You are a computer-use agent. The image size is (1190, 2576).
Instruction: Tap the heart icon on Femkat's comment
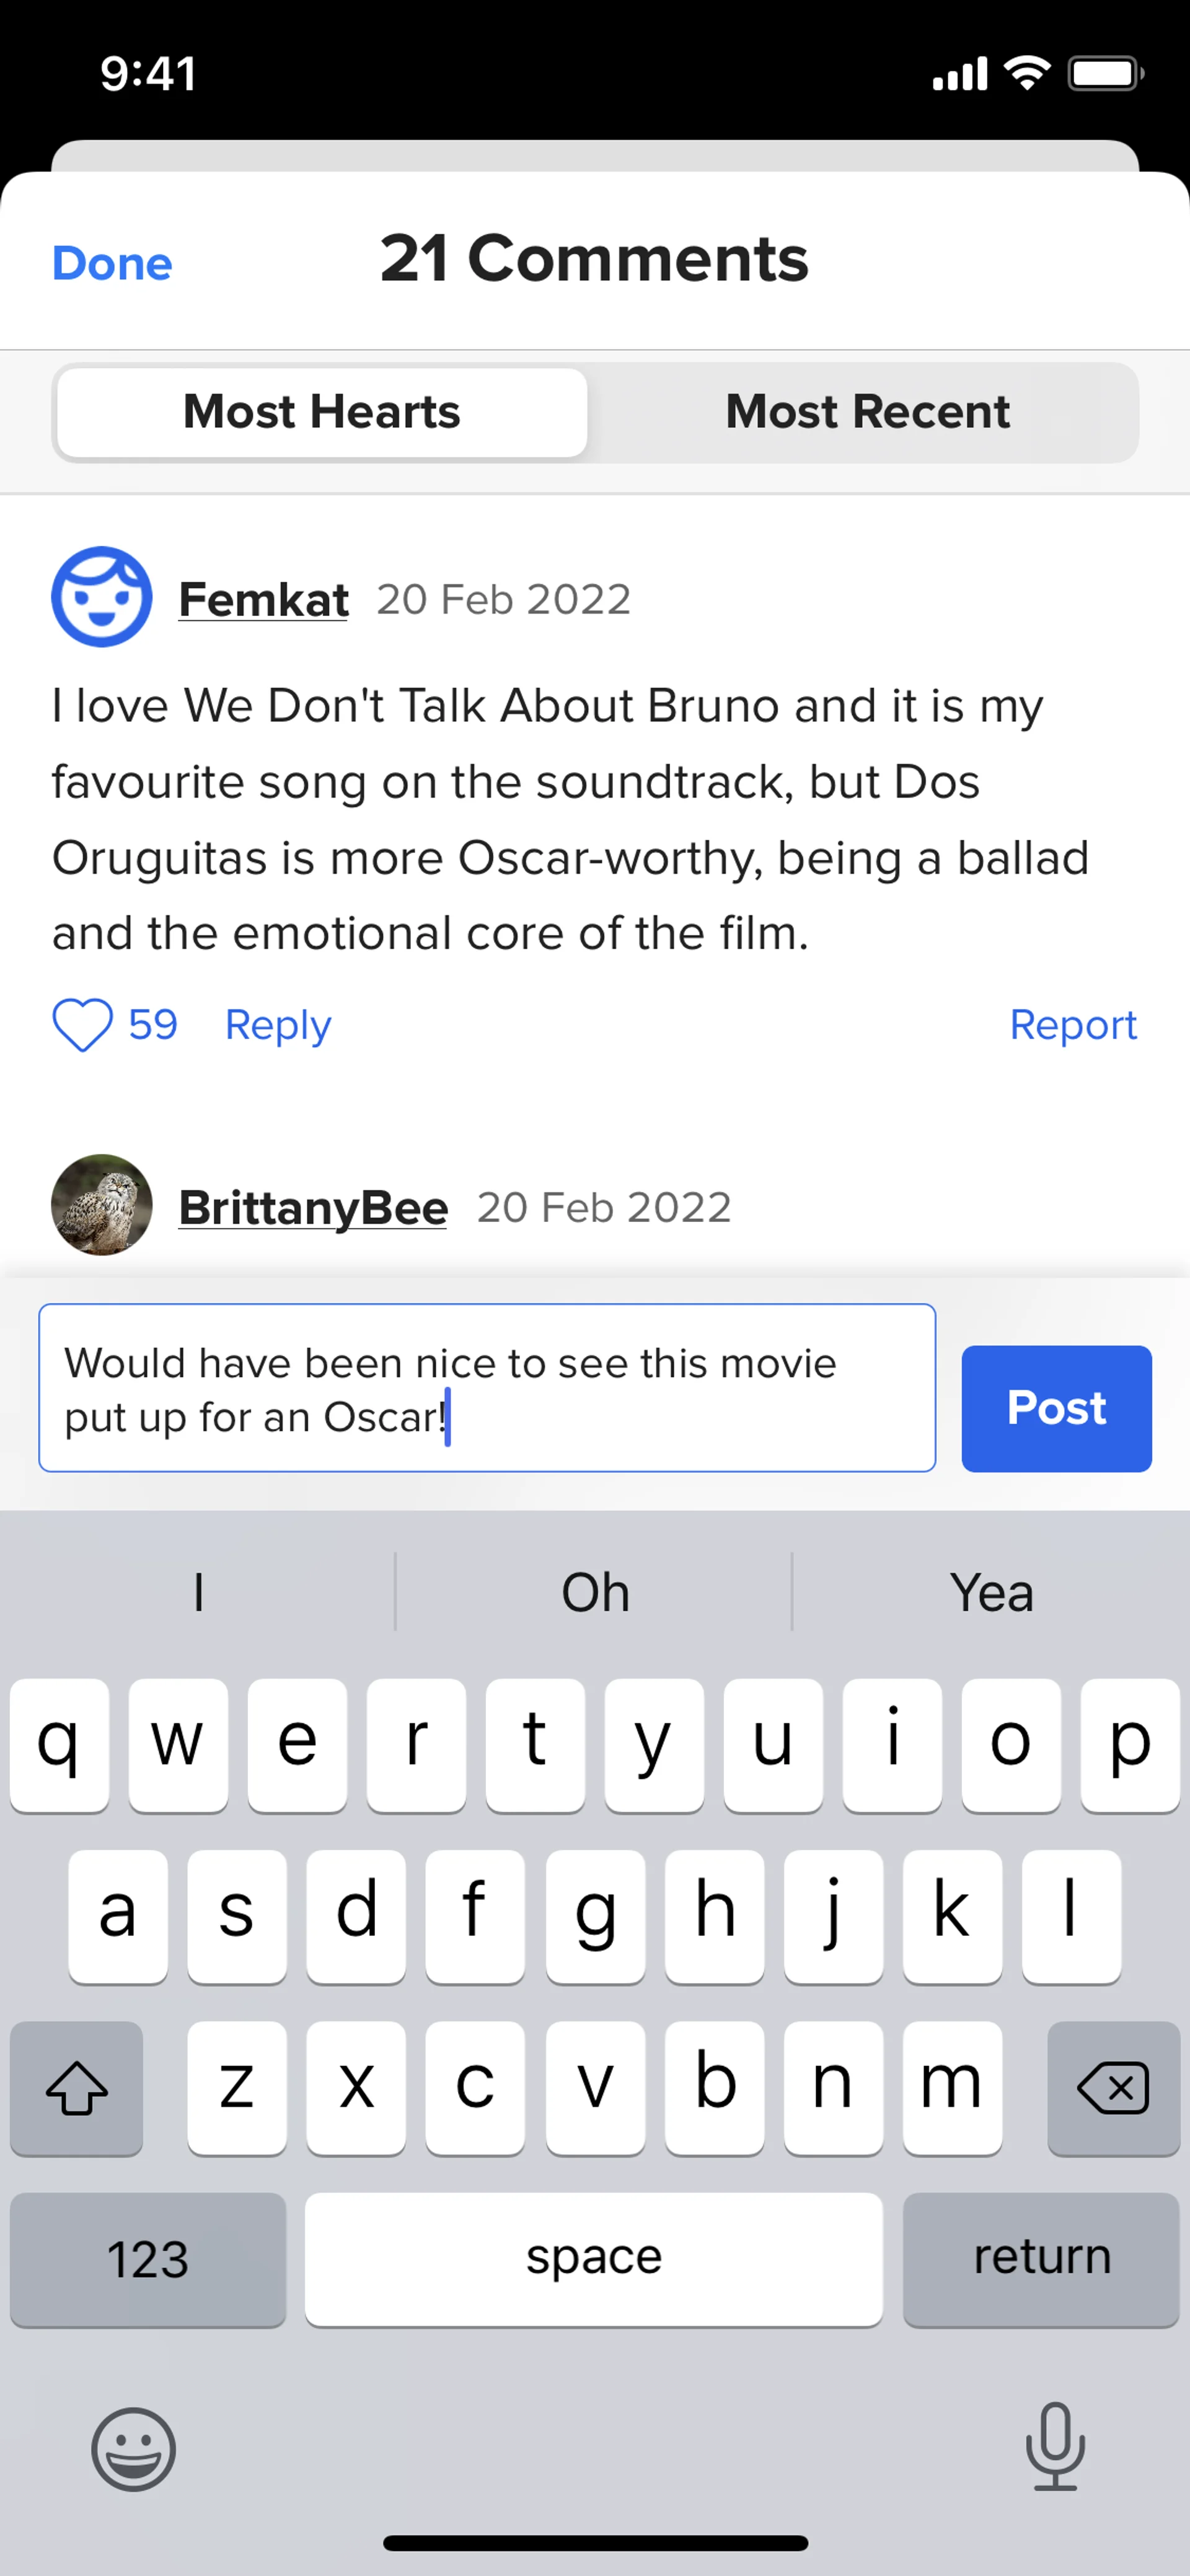pyautogui.click(x=82, y=1025)
